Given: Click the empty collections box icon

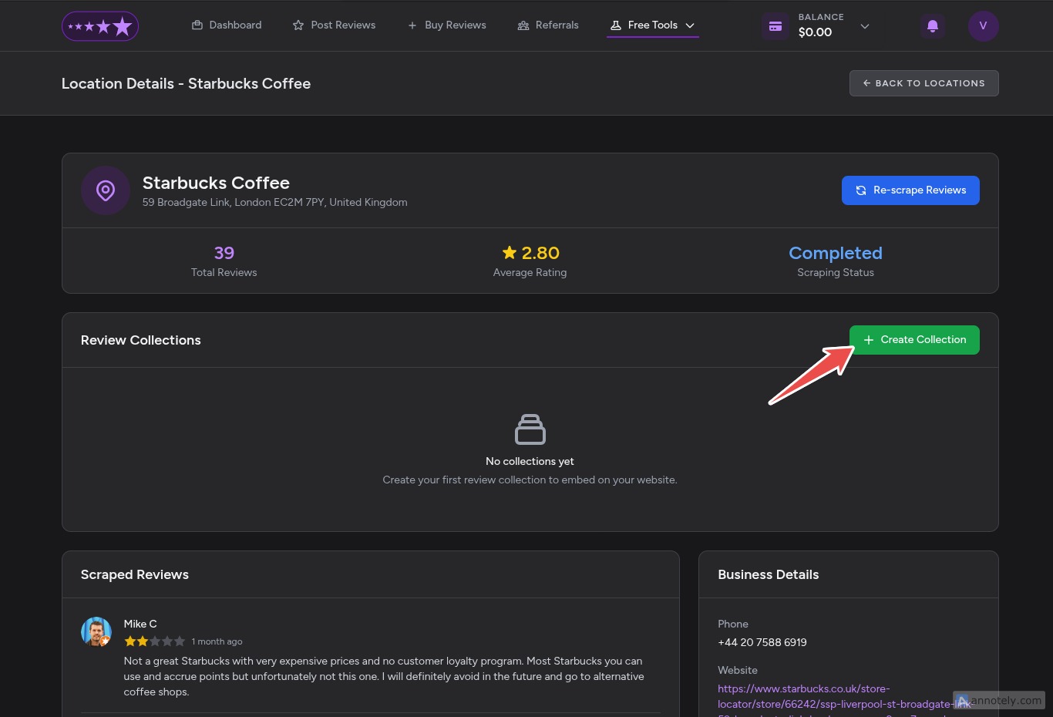Looking at the screenshot, I should pyautogui.click(x=530, y=429).
